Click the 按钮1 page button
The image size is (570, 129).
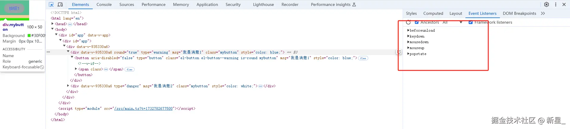[x=14, y=8]
